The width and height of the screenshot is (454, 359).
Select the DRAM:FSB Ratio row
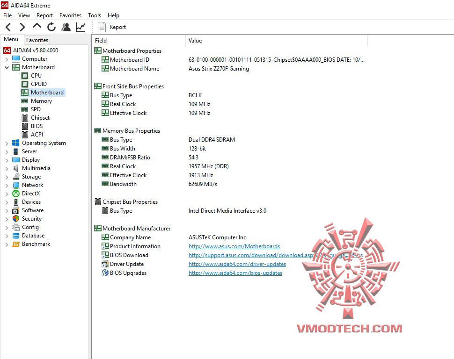(x=230, y=158)
